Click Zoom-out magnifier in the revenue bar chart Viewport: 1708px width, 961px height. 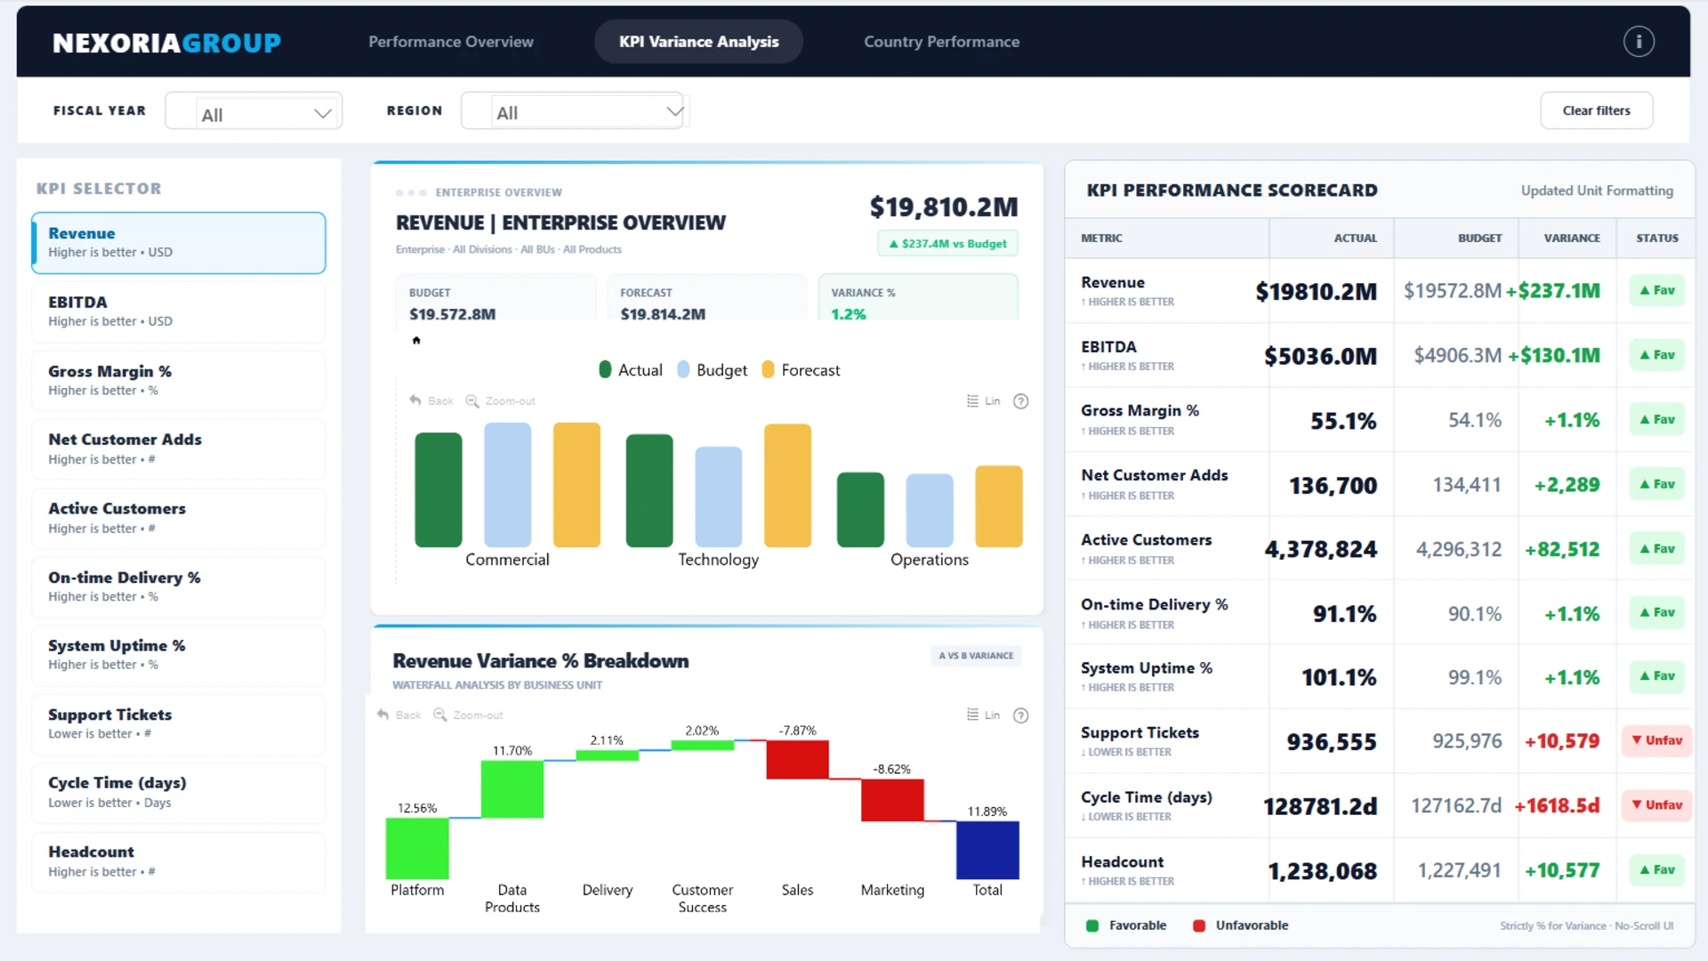472,401
